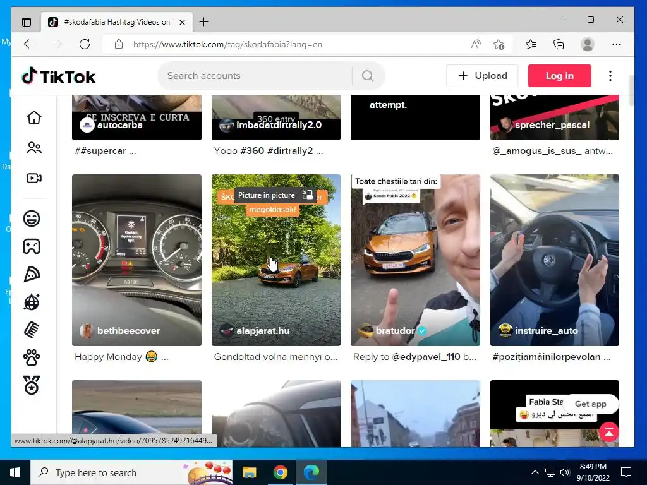Click the scroll-to-top red arrow button
Screen dimensions: 647x485
pyautogui.click(x=608, y=432)
